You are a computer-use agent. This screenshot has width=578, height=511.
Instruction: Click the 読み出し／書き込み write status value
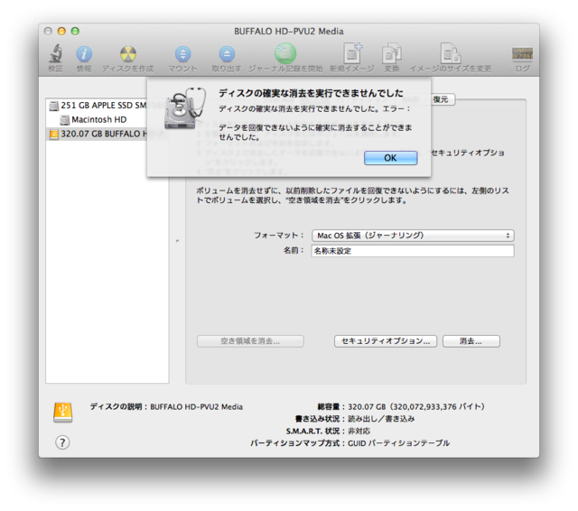(381, 419)
